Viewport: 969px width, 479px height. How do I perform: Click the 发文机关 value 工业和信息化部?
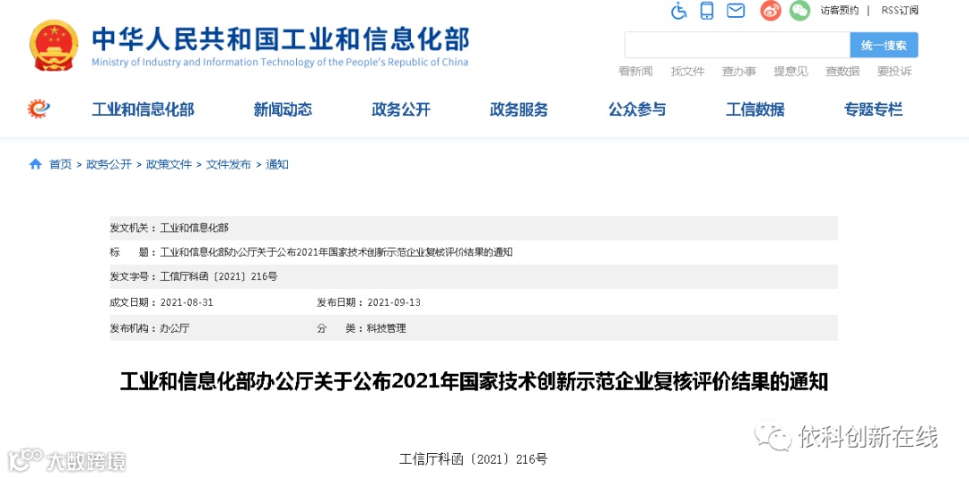[x=195, y=228]
